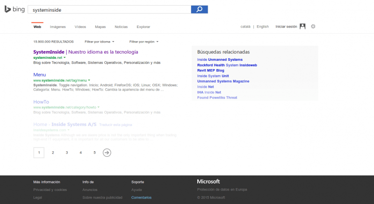The height and width of the screenshot is (204, 374).
Task: Expand Filtrar por región dropdown
Action: 144,42
